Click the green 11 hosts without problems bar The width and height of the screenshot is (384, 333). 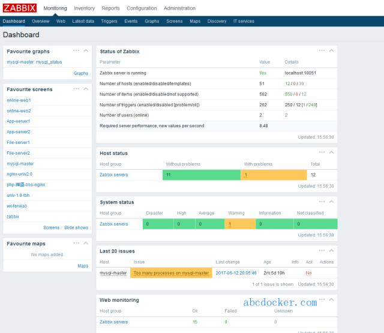[202, 175]
